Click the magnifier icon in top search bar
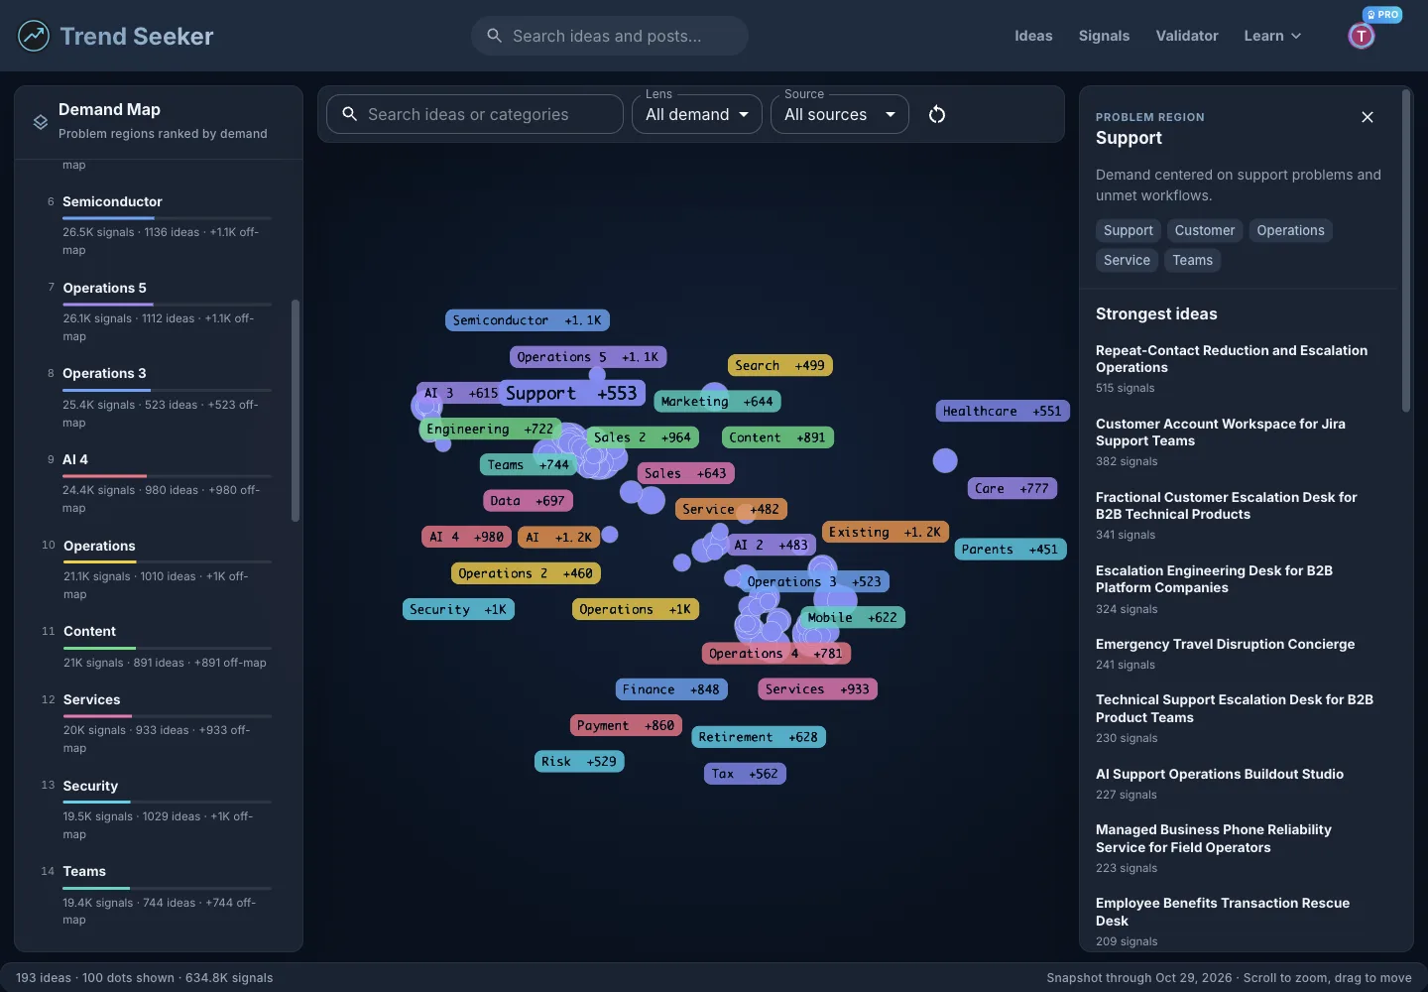The image size is (1428, 992). [494, 36]
